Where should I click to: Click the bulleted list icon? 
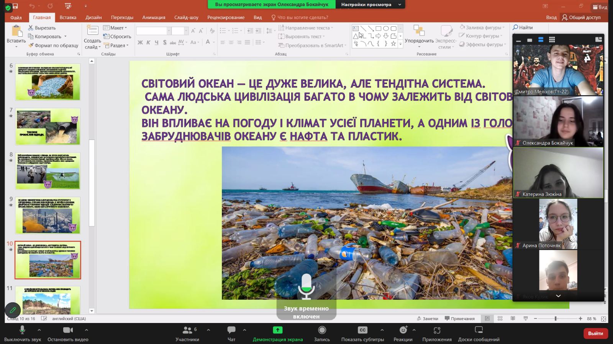coord(223,31)
